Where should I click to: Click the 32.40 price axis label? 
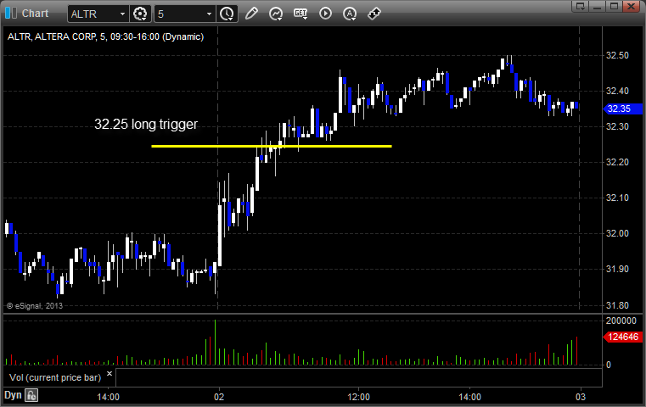617,91
